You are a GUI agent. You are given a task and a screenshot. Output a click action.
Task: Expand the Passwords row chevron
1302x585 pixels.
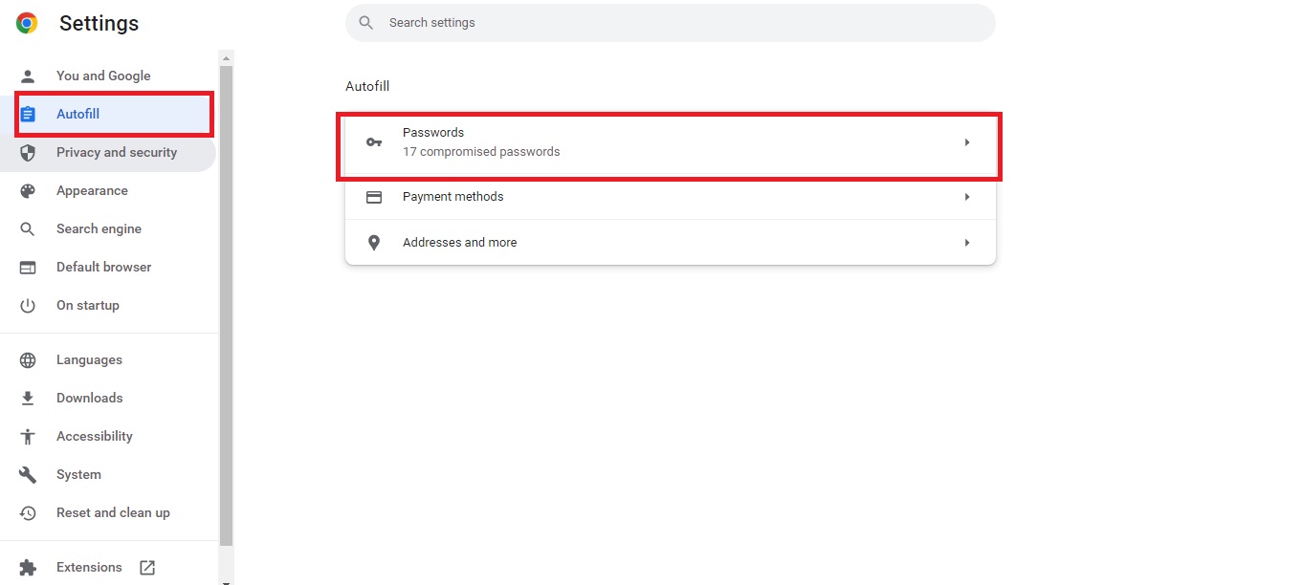coord(966,141)
